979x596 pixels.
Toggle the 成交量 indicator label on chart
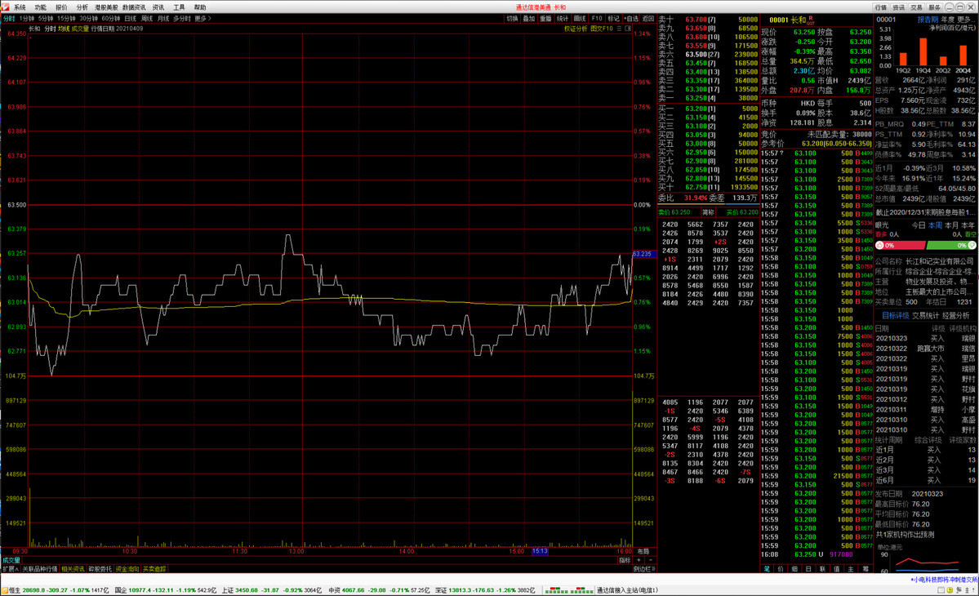click(80, 29)
